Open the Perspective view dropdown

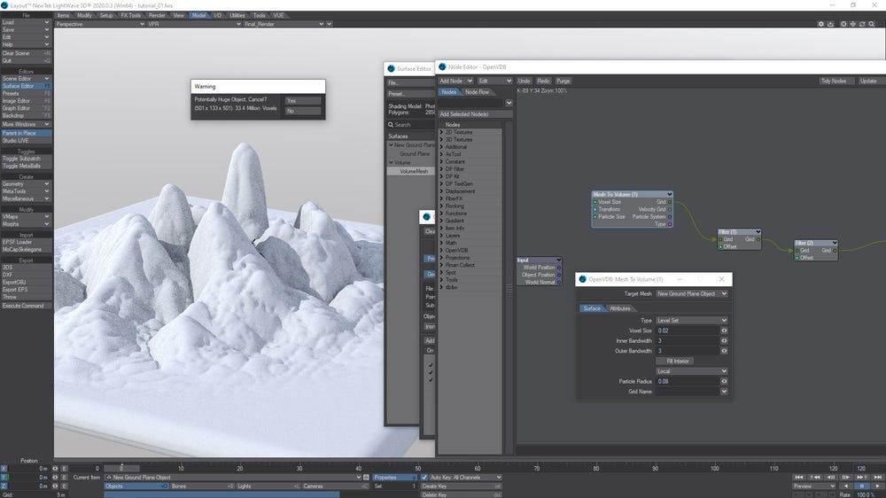(x=100, y=24)
